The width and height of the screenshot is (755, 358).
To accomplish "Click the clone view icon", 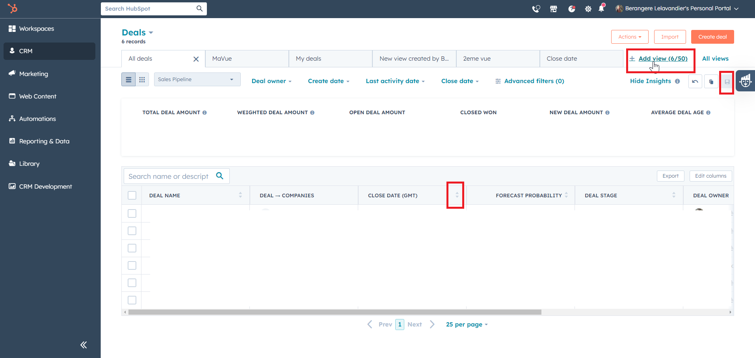I will pyautogui.click(x=711, y=82).
